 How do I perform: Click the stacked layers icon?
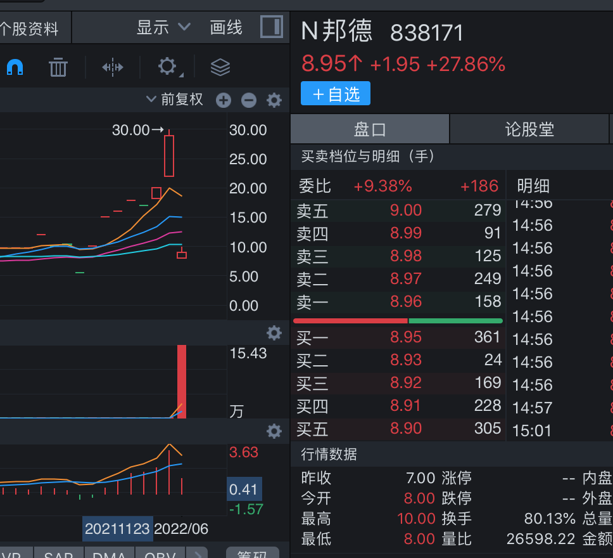coord(220,67)
